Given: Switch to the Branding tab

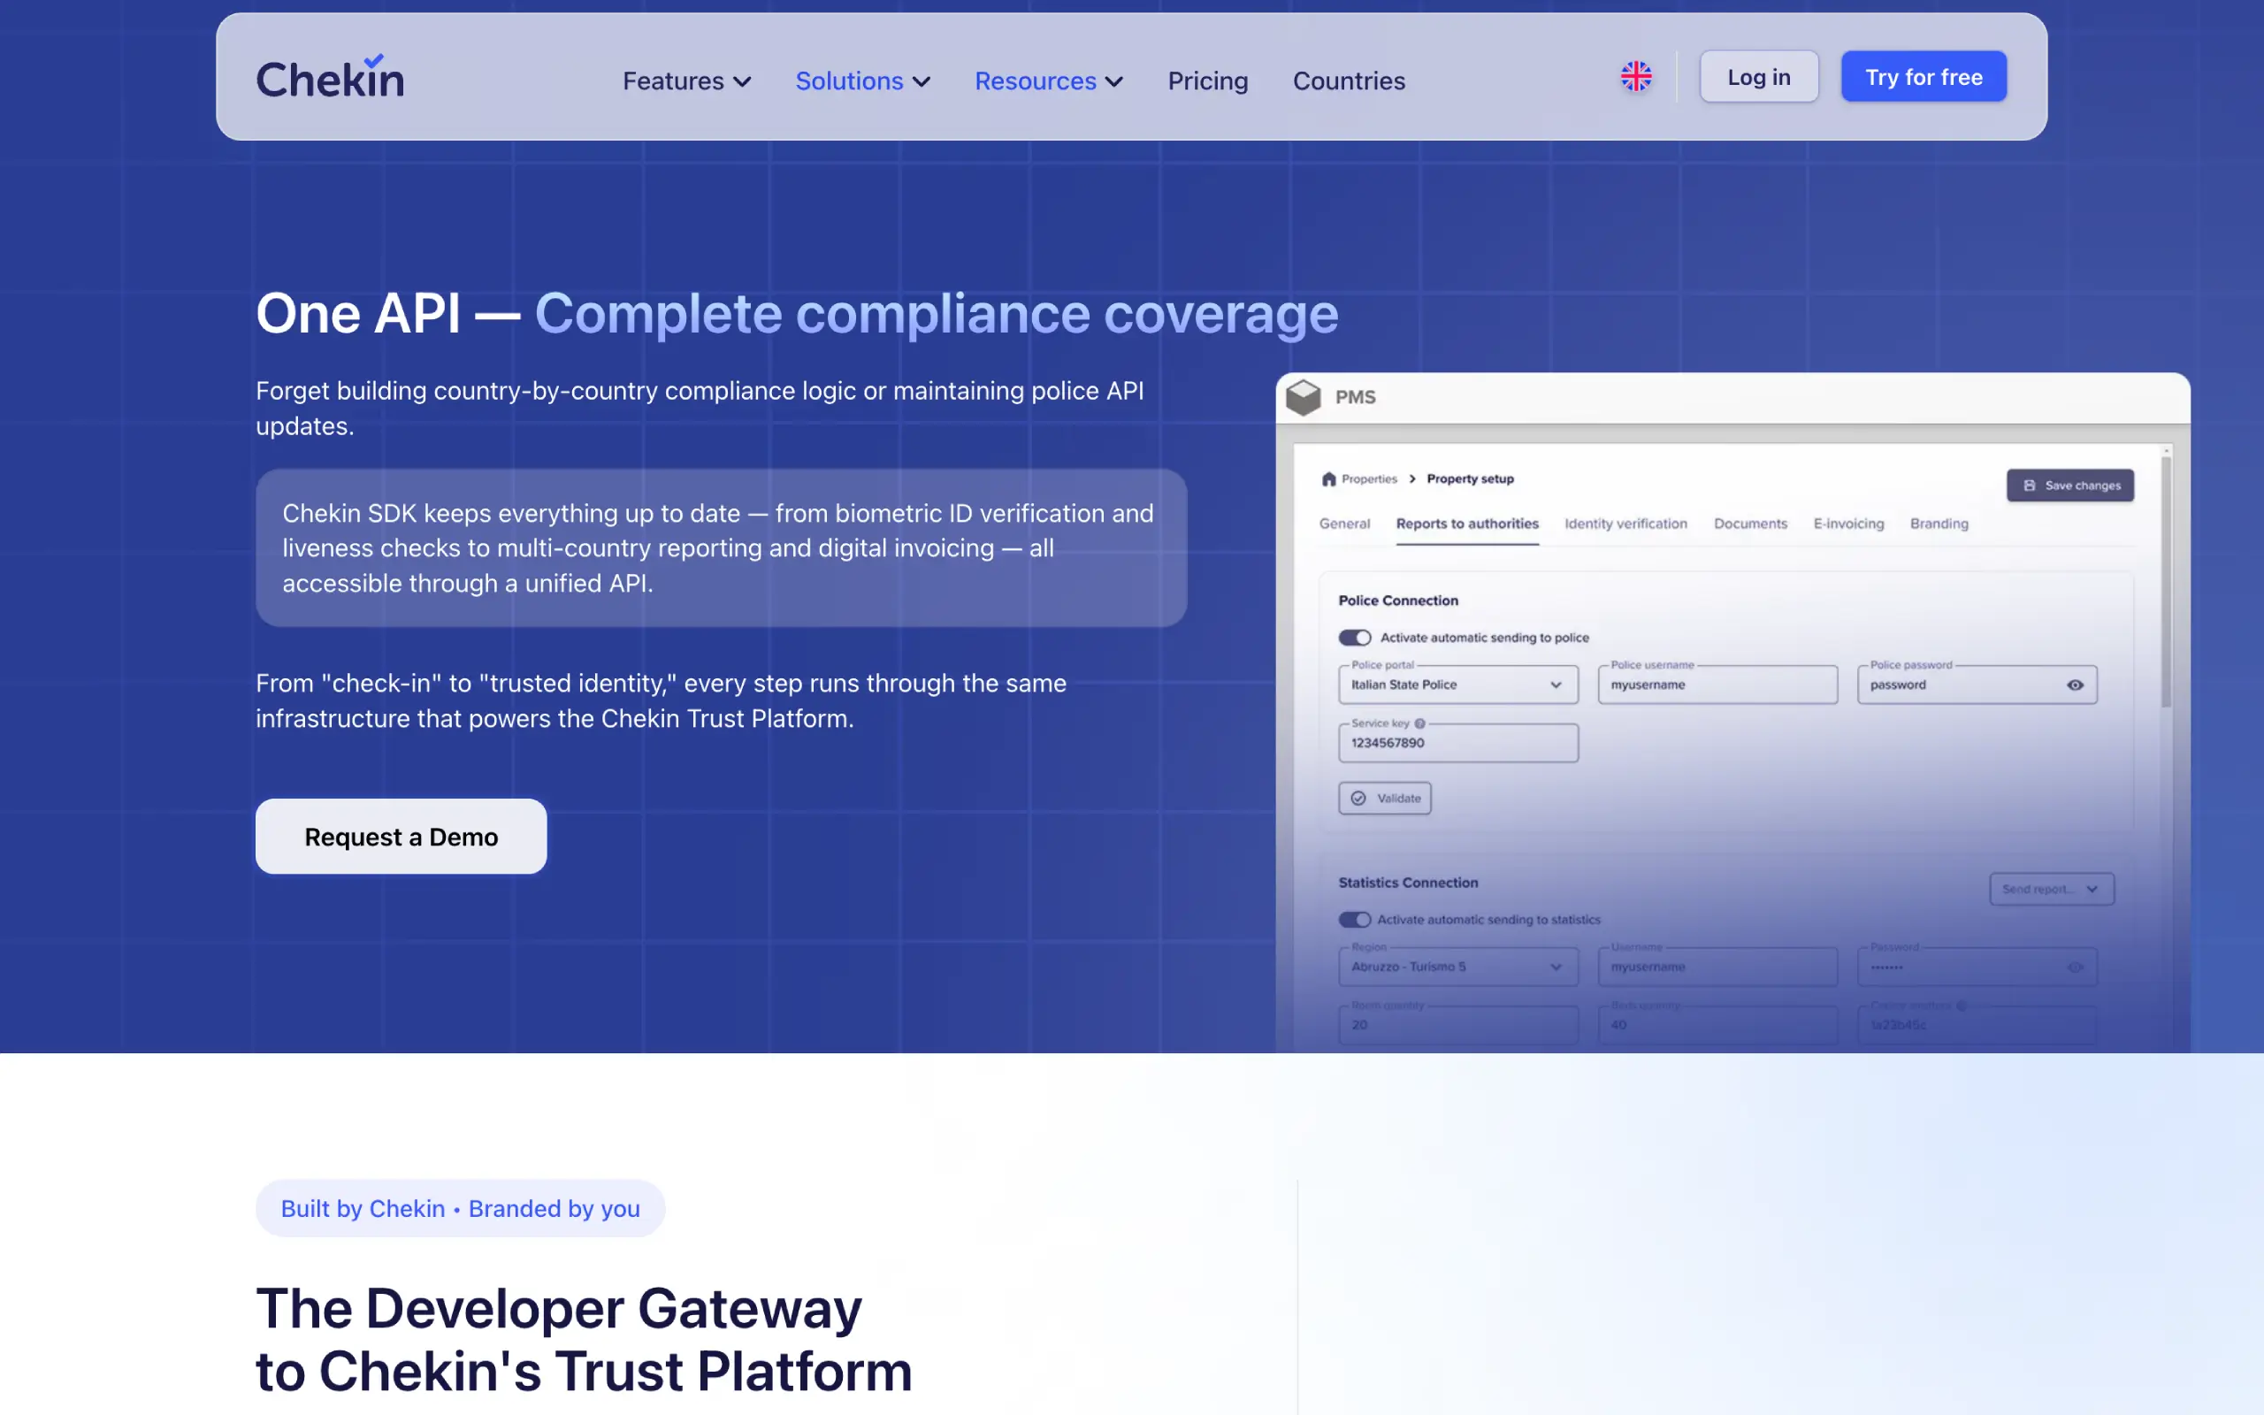Looking at the screenshot, I should pos(1939,524).
